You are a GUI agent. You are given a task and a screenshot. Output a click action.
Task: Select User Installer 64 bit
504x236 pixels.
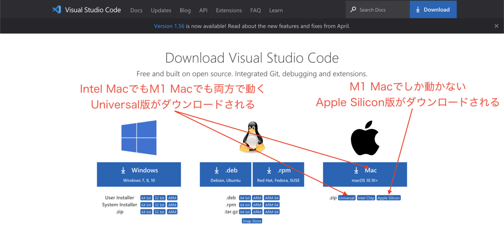click(x=146, y=198)
